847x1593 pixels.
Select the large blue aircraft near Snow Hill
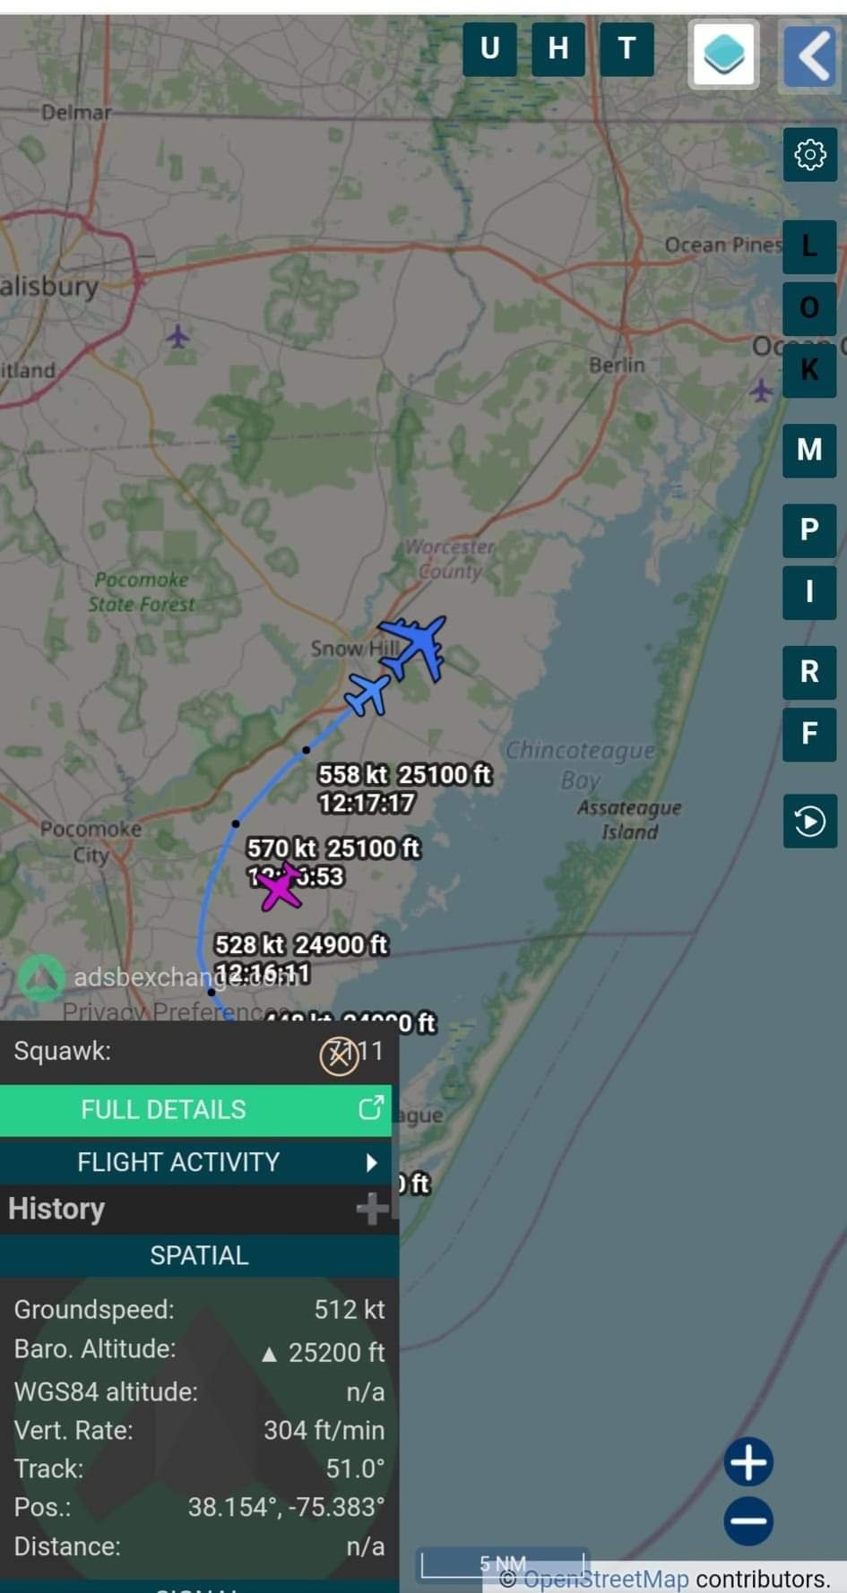click(x=415, y=647)
